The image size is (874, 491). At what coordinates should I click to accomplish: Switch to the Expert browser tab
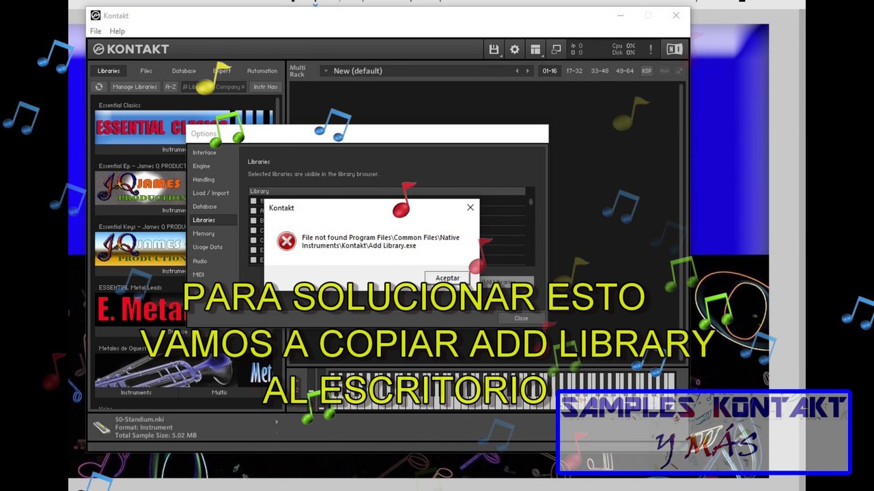(221, 71)
